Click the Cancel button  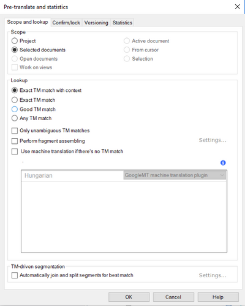(173, 297)
